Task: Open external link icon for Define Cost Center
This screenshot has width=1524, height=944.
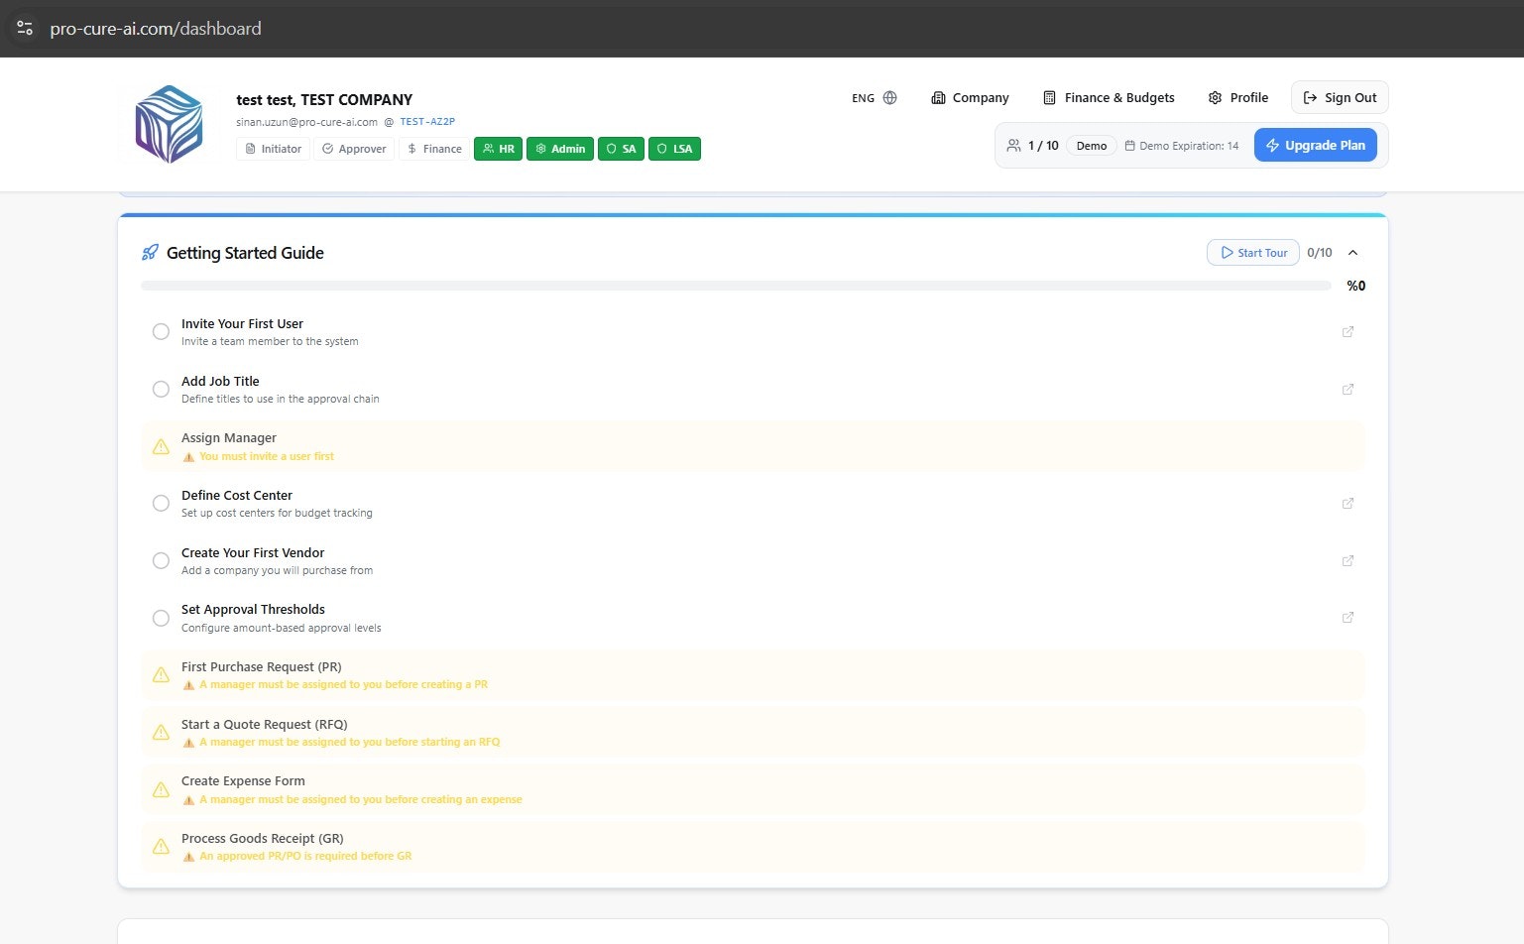Action: click(1348, 503)
